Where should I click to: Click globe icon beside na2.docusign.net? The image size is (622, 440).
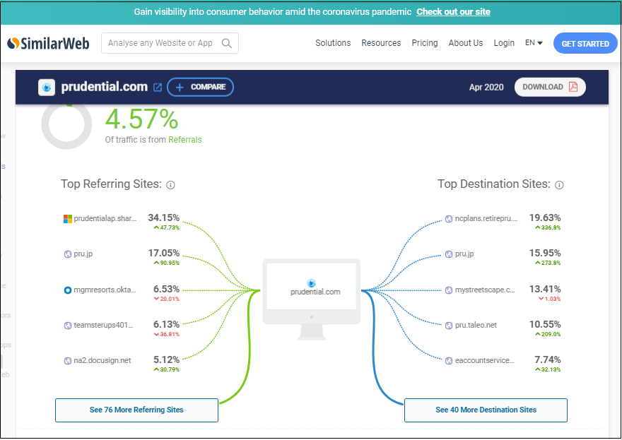(68, 361)
